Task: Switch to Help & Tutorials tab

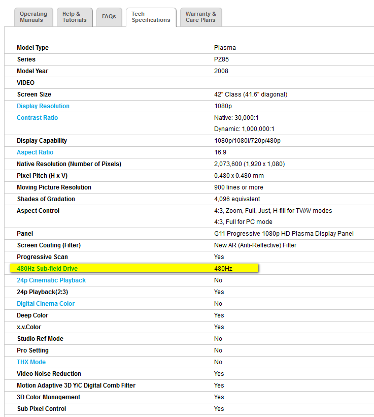Action: pos(74,17)
